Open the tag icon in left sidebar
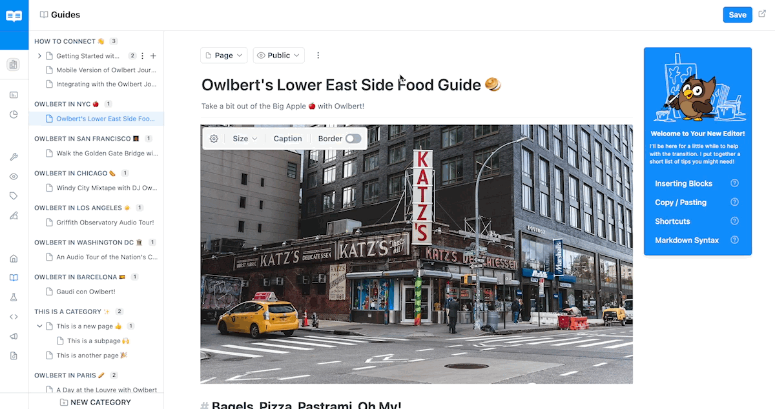 click(14, 196)
